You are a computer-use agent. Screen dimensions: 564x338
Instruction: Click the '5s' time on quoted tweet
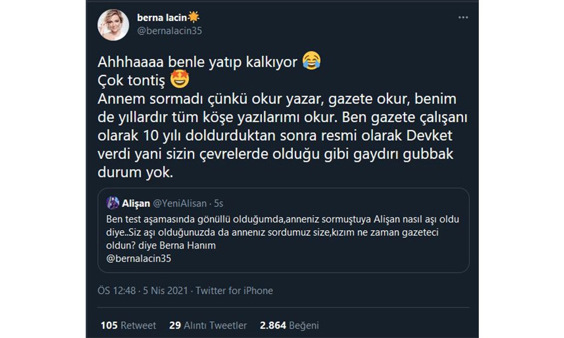pyautogui.click(x=218, y=203)
